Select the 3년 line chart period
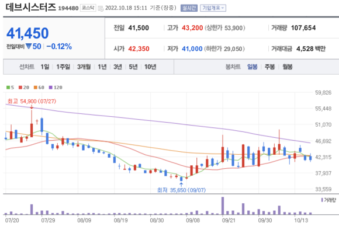 [117, 67]
